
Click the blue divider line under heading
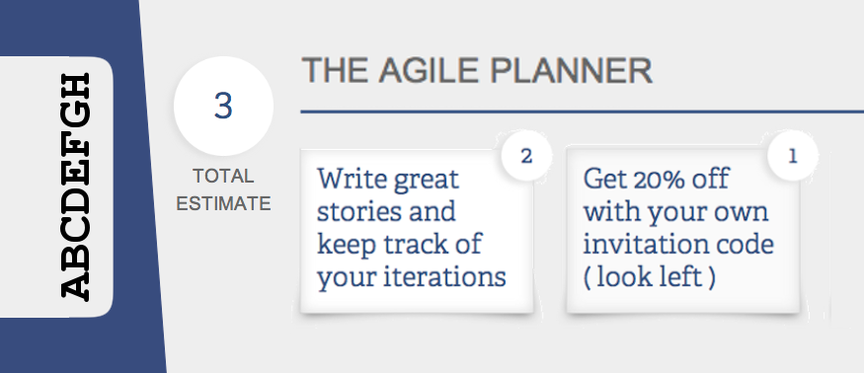[582, 112]
